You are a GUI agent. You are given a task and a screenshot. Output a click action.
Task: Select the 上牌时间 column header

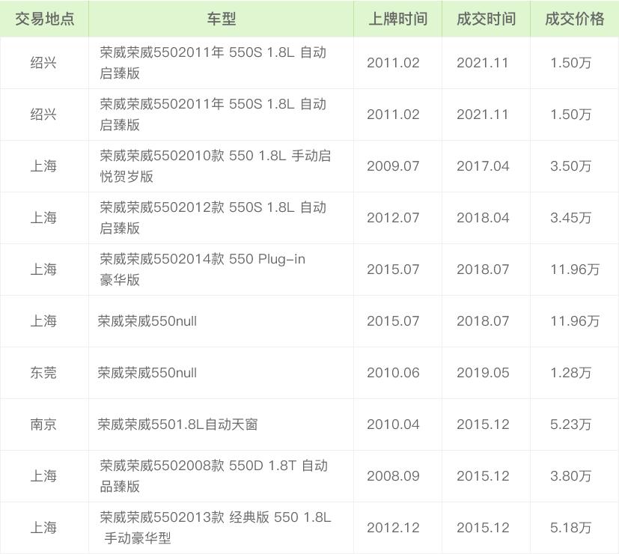click(x=397, y=19)
